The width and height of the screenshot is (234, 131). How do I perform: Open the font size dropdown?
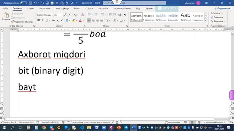coord(62,15)
